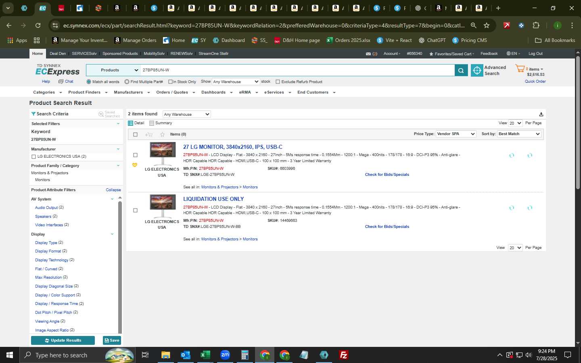The width and height of the screenshot is (581, 363).
Task: Click the favorites star in items bar
Action: tap(162, 134)
